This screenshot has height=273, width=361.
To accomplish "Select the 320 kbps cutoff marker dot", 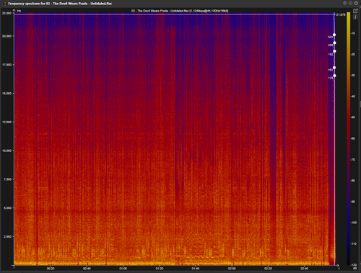I will [x=334, y=35].
